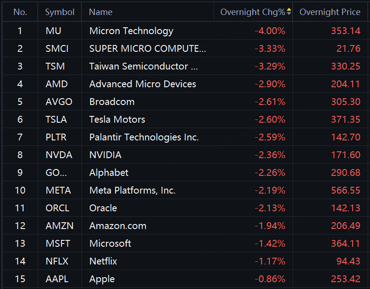This screenshot has height=289, width=370.
Task: Click Oracle's overnight price 142.13
Action: point(345,208)
